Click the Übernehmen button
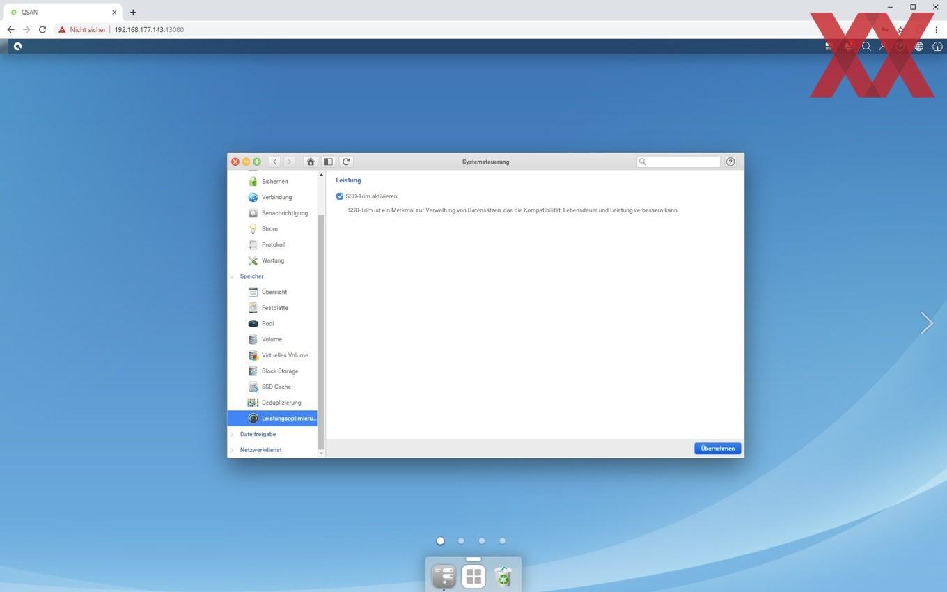 coord(717,449)
